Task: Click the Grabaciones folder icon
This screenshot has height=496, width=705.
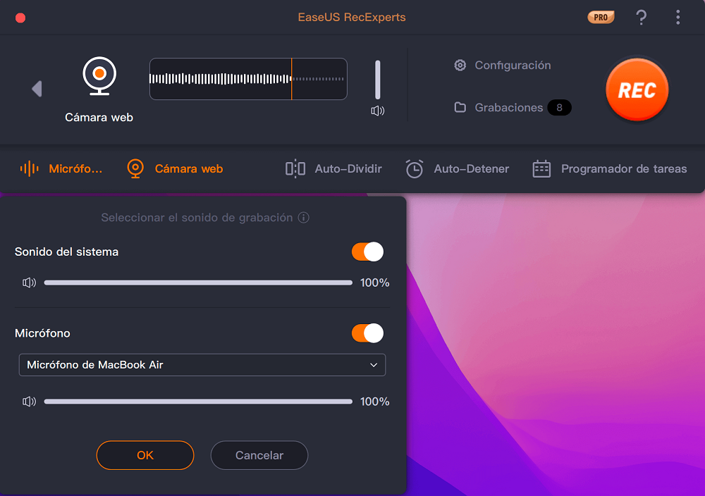Action: point(460,107)
